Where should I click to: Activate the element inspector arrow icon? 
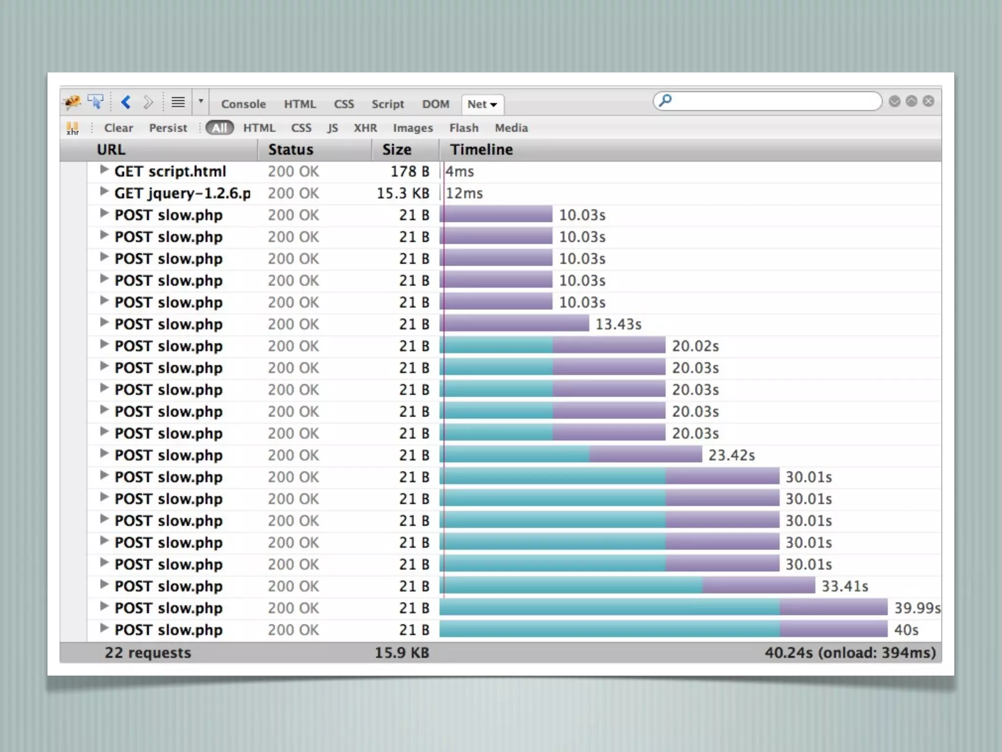pos(95,102)
